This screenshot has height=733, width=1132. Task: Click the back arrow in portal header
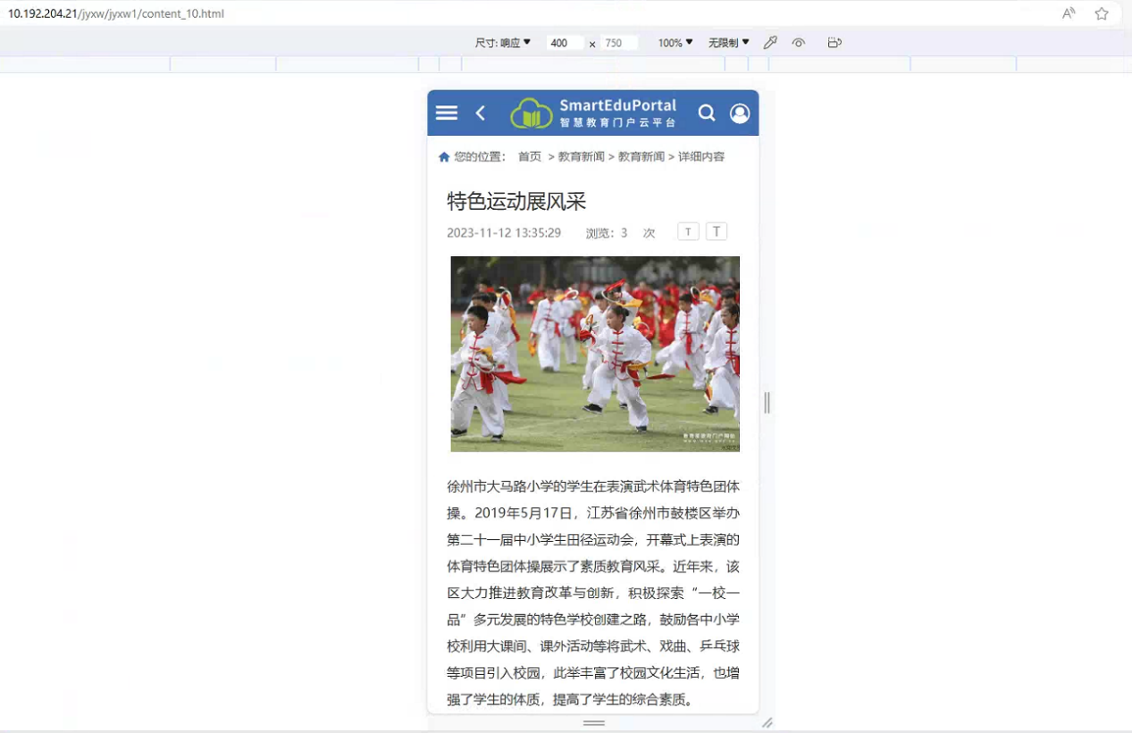click(481, 112)
